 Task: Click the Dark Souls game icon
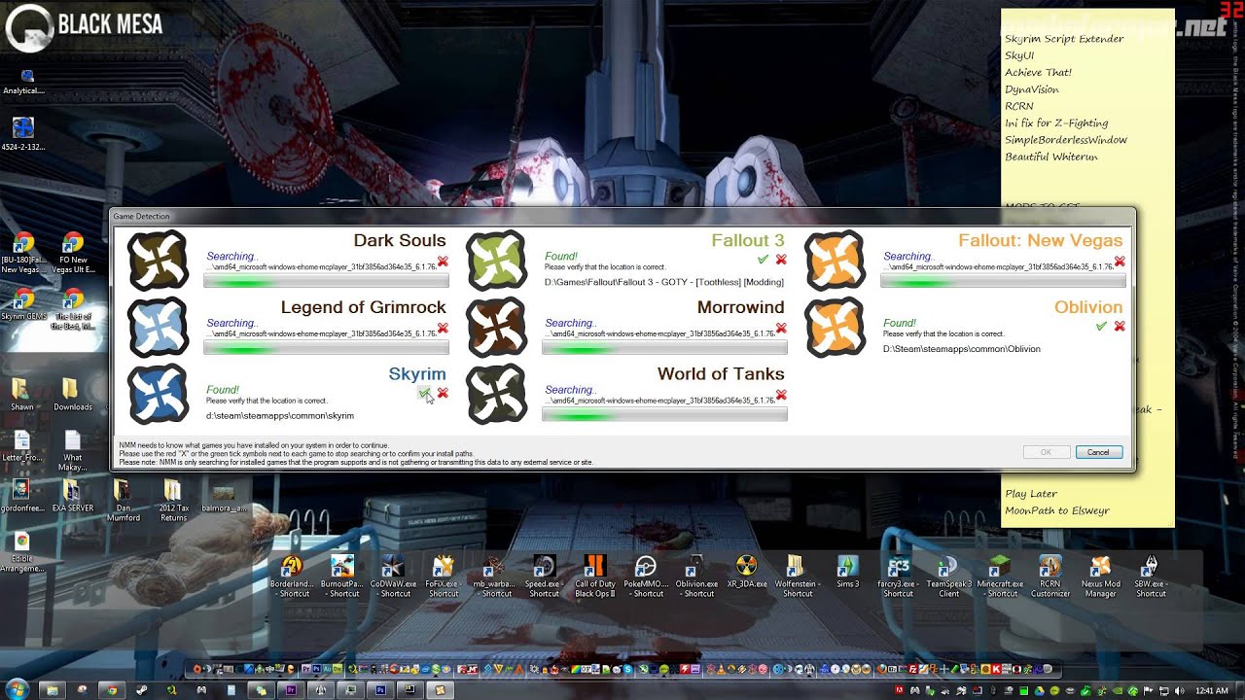158,261
